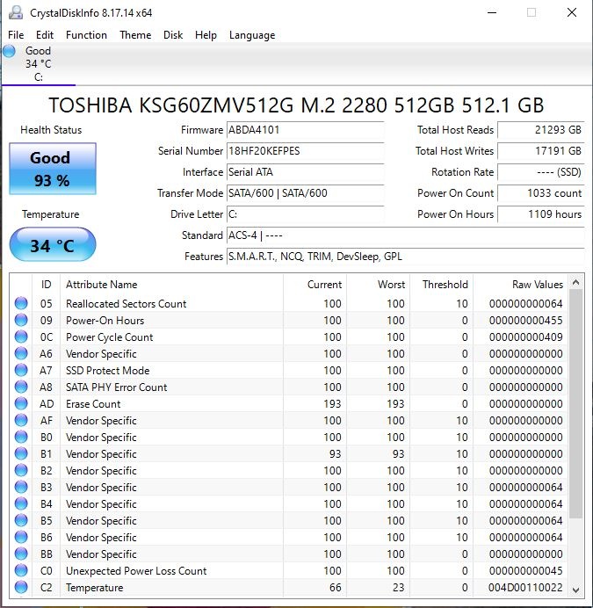The height and width of the screenshot is (608, 593).
Task: Click the Transfer Mode field SATA/600
Action: (305, 193)
